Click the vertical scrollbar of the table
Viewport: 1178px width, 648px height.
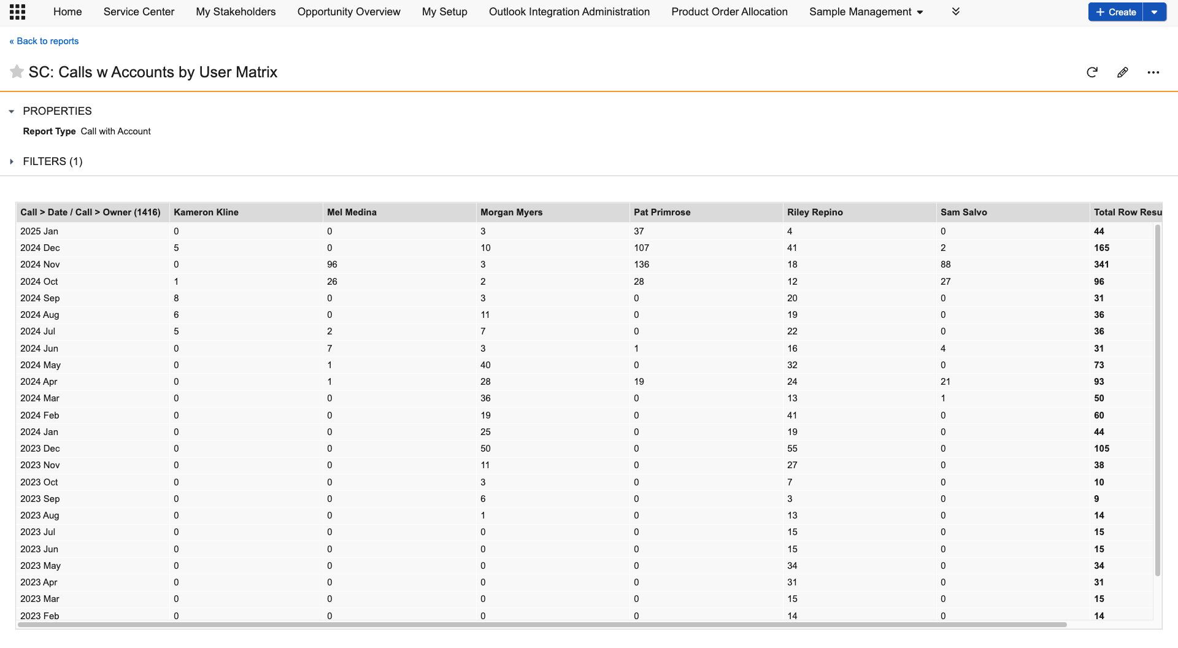1157,399
